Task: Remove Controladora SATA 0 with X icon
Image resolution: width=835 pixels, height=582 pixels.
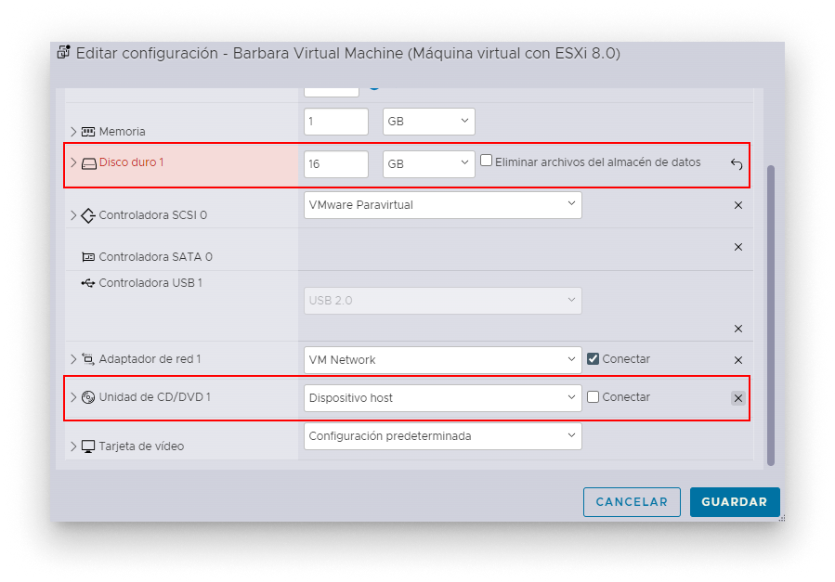Action: 738,247
